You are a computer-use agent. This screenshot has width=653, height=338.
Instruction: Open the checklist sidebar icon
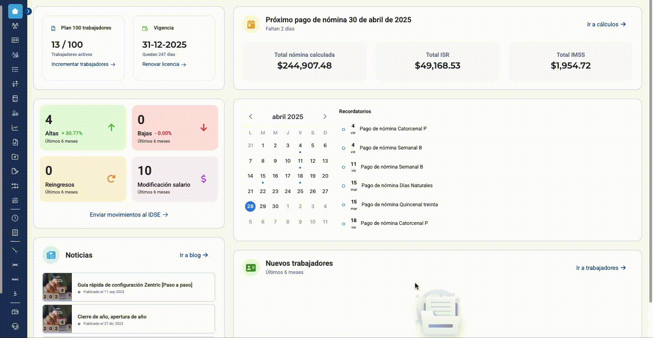(x=15, y=70)
